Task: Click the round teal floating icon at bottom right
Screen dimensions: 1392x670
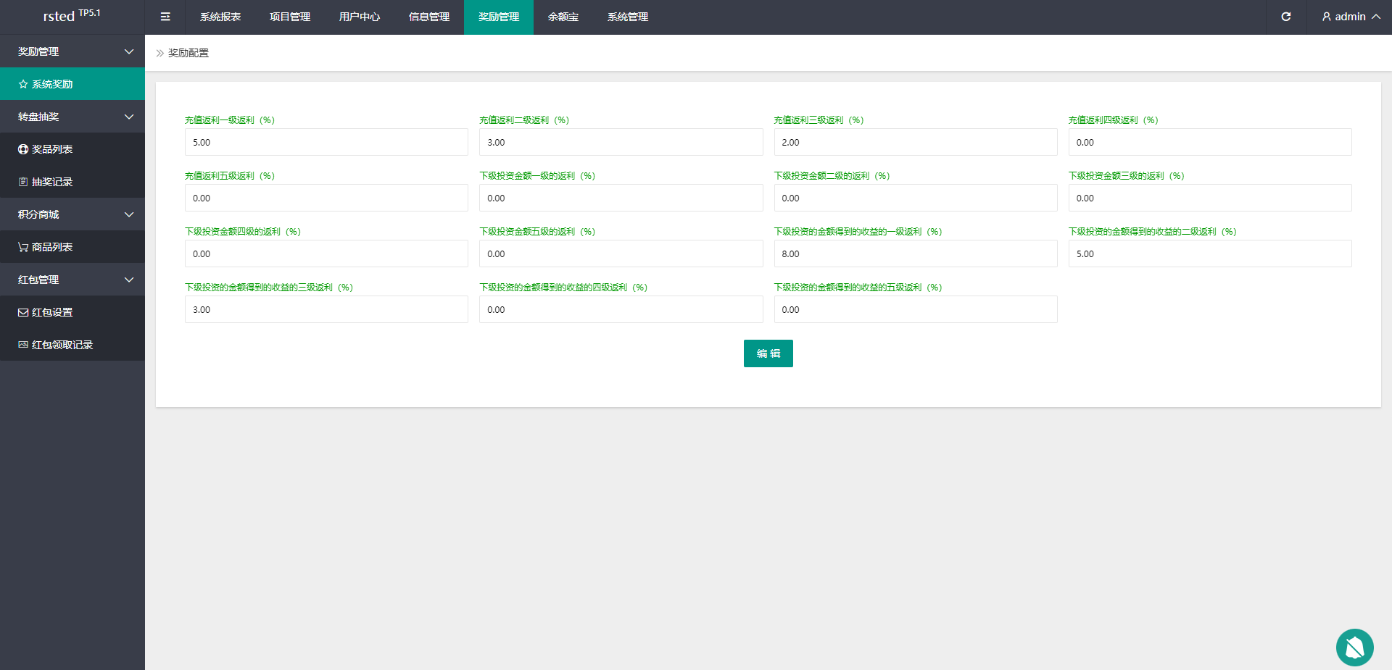Action: (x=1354, y=647)
